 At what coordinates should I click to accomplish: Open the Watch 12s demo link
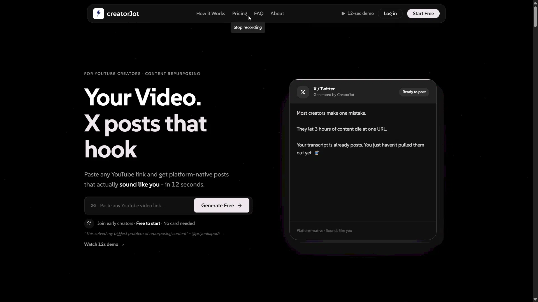coord(104,244)
